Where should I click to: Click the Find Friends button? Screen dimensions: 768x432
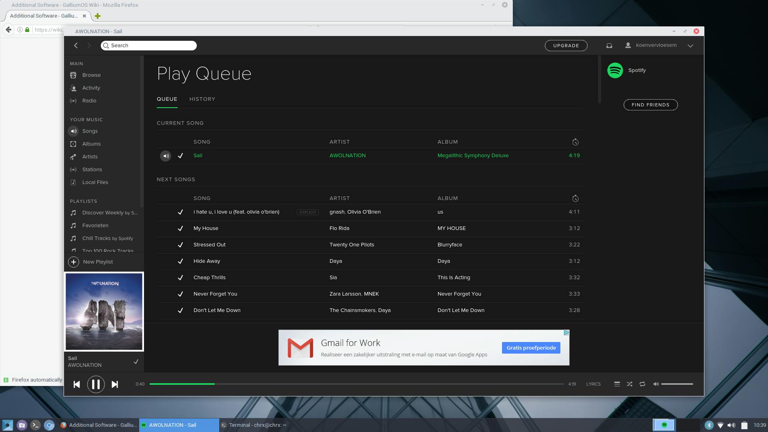click(x=650, y=105)
